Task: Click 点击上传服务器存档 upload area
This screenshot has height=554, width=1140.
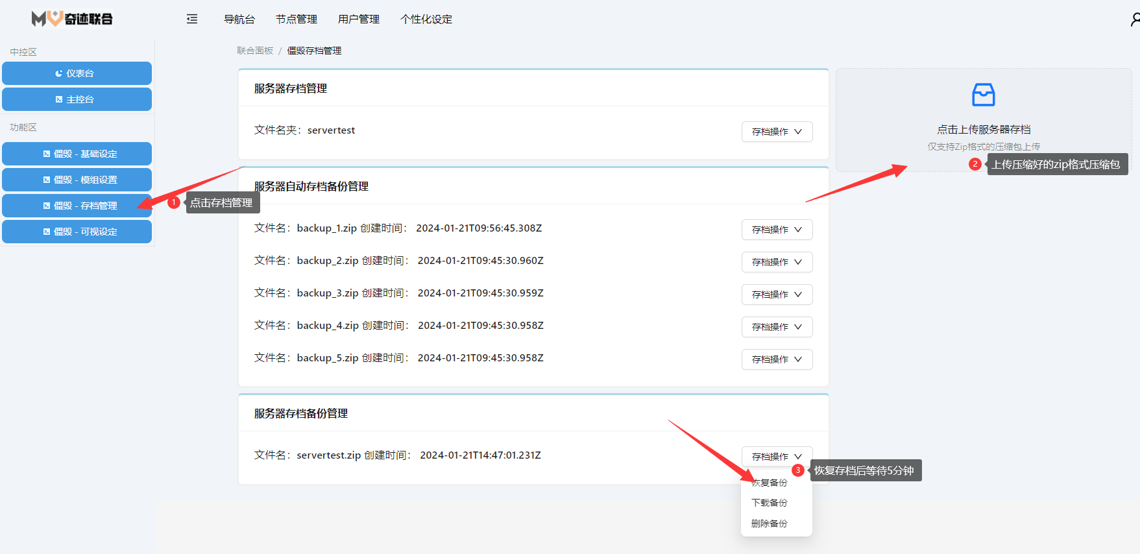Action: pos(984,120)
